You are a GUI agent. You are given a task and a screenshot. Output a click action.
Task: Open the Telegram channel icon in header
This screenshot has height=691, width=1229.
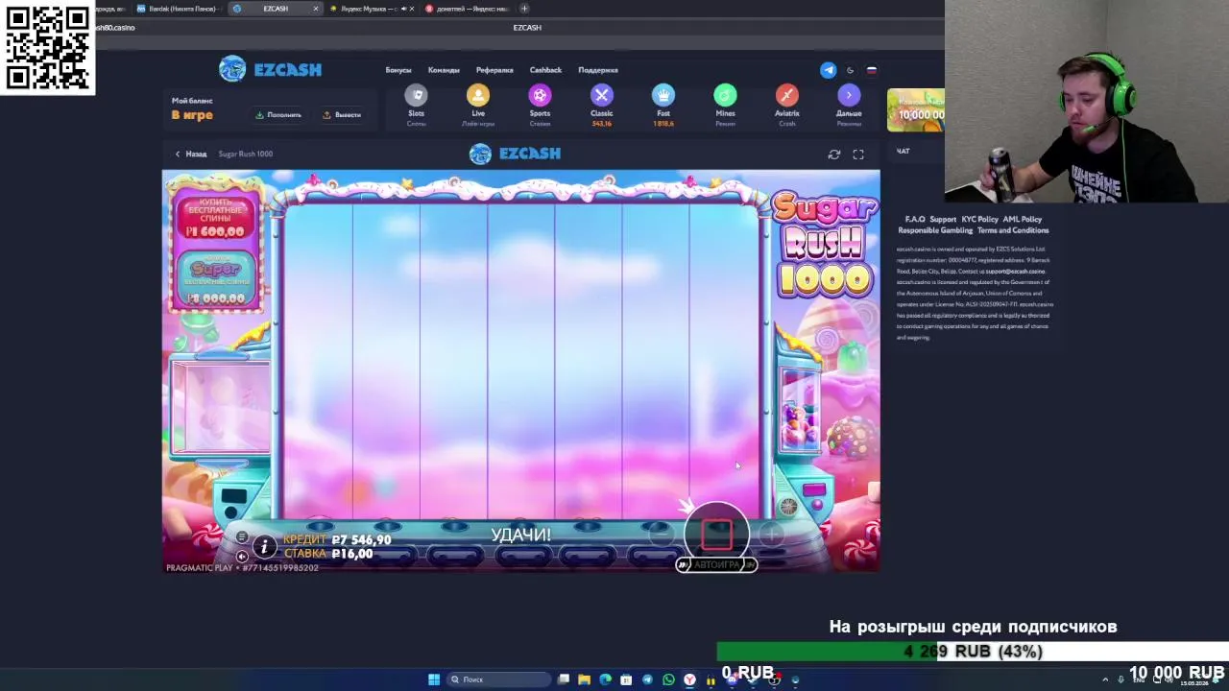pyautogui.click(x=828, y=70)
